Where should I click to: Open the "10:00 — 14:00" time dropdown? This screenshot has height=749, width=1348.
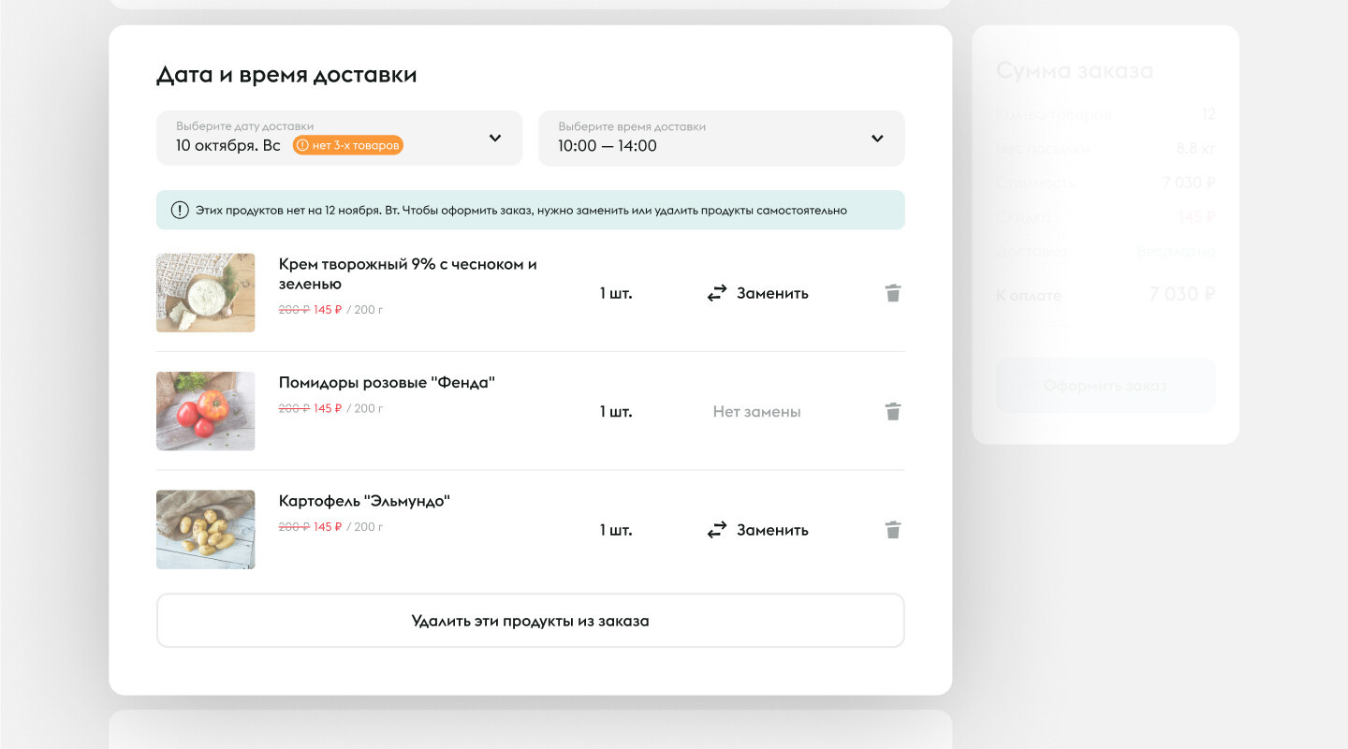click(x=608, y=145)
